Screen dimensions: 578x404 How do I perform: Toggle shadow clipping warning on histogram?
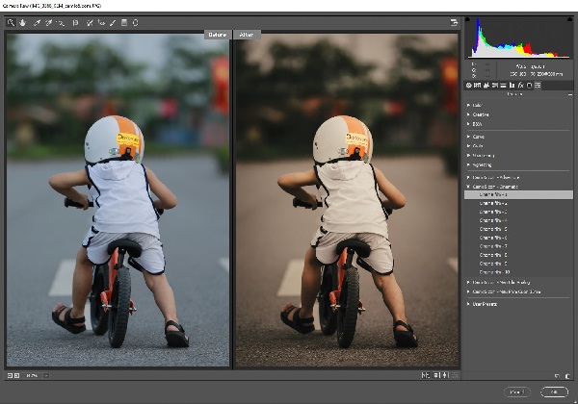[x=468, y=19]
